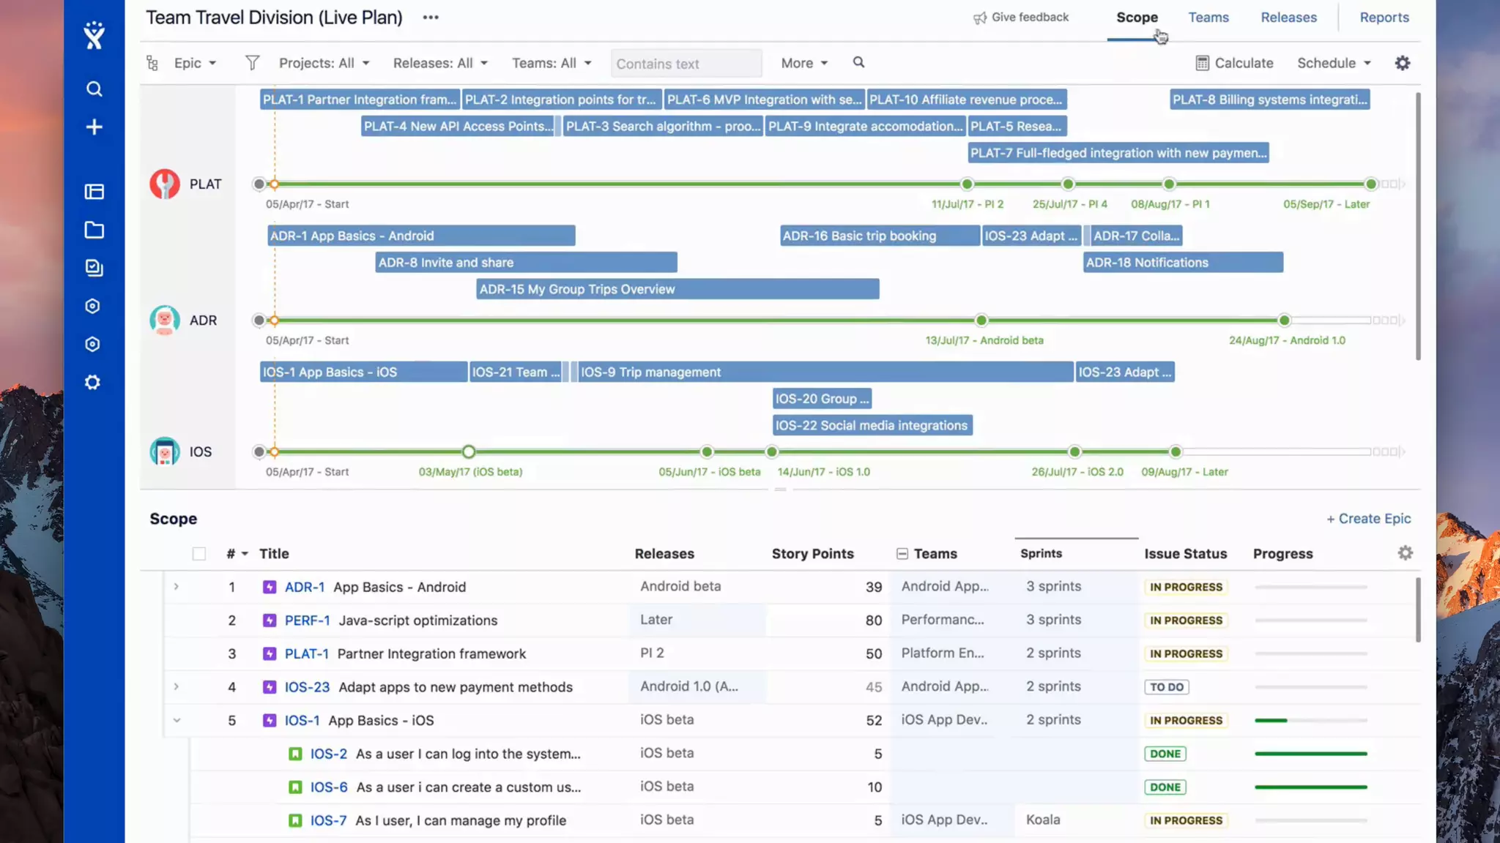Click the magnifier icon next to More
Image resolution: width=1500 pixels, height=843 pixels.
tap(858, 62)
